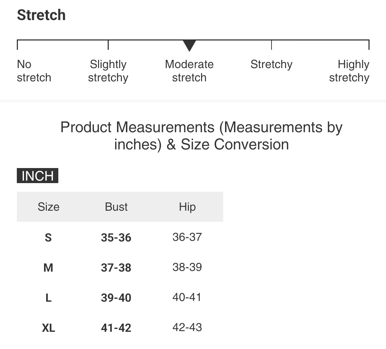Click the bust measurement 39-40

click(x=116, y=298)
